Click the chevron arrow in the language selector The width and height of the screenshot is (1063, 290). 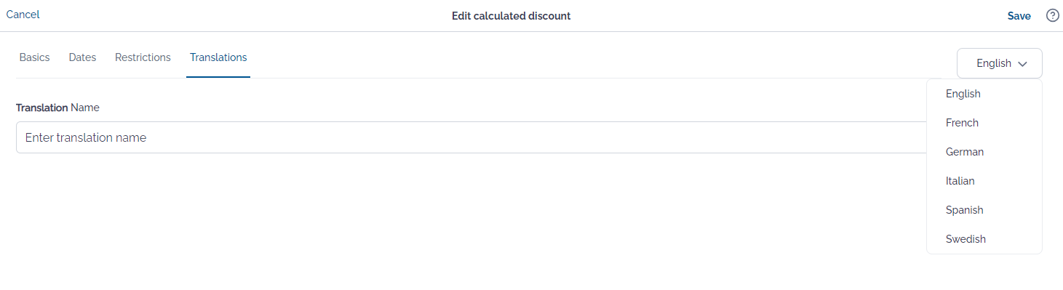[1023, 64]
